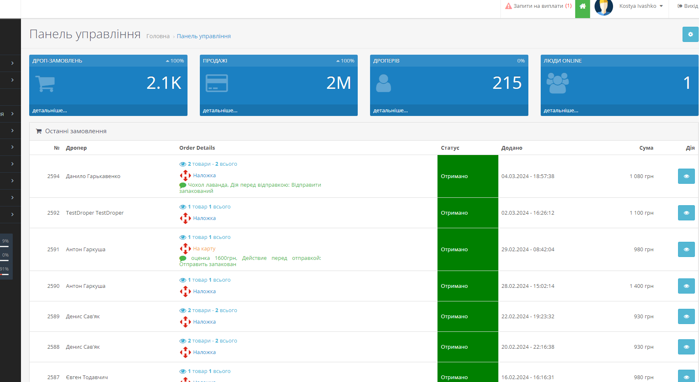Click Вихід to log out

[687, 6]
